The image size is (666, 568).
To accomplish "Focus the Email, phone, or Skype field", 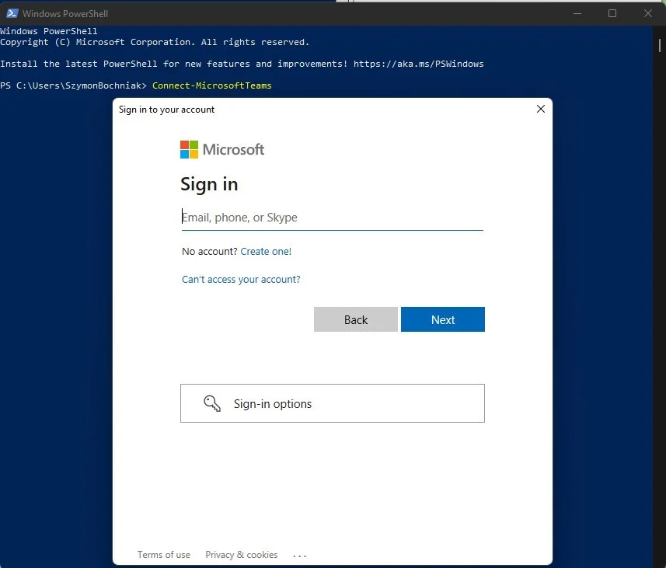I will 332,218.
